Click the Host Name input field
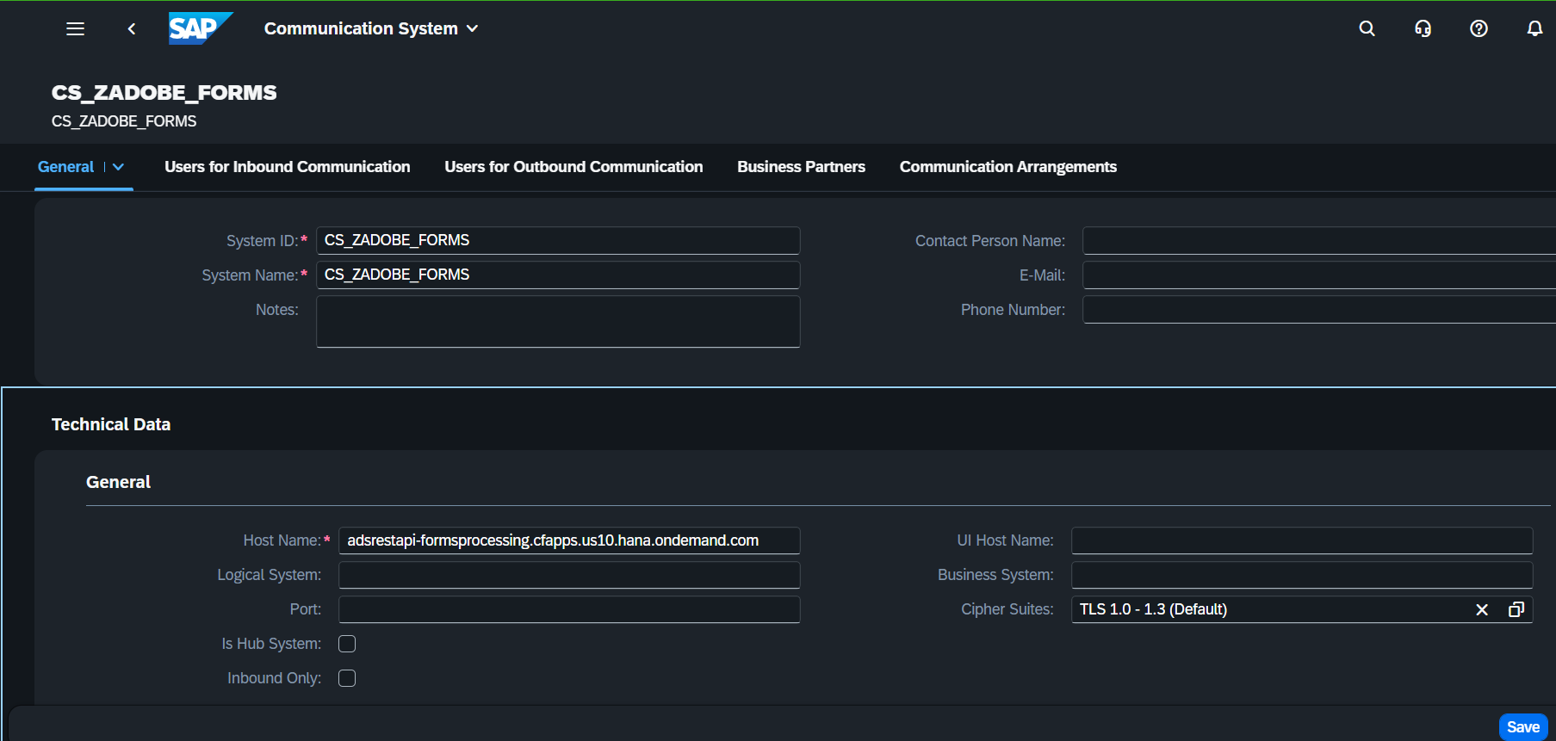This screenshot has width=1556, height=741. 568,540
